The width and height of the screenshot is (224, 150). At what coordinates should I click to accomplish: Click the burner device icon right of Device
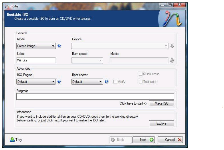pos(172,46)
